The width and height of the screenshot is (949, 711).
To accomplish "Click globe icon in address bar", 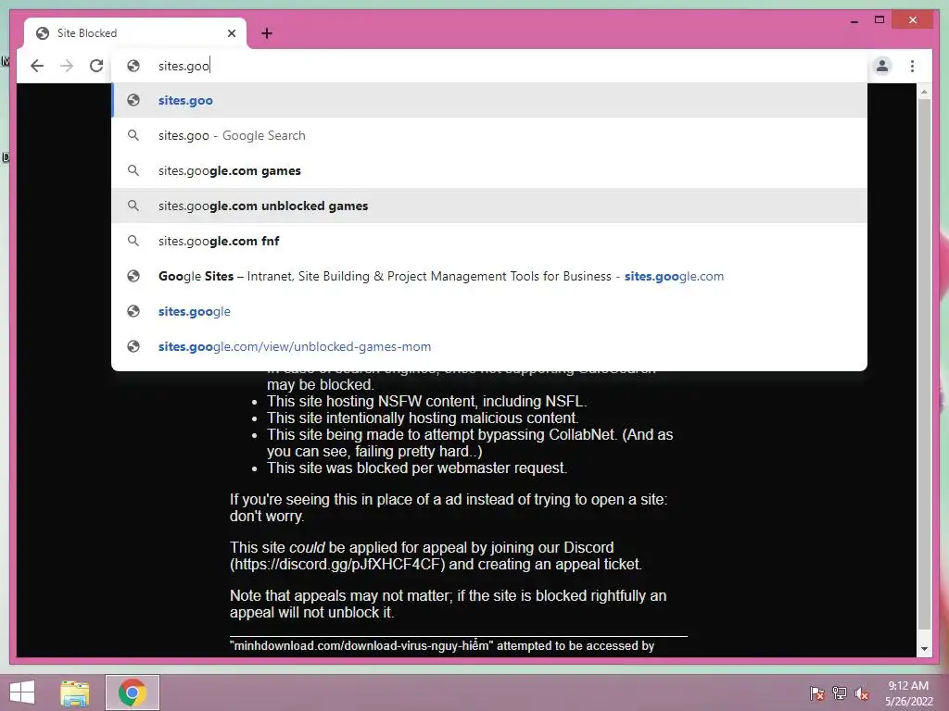I will click(x=133, y=66).
